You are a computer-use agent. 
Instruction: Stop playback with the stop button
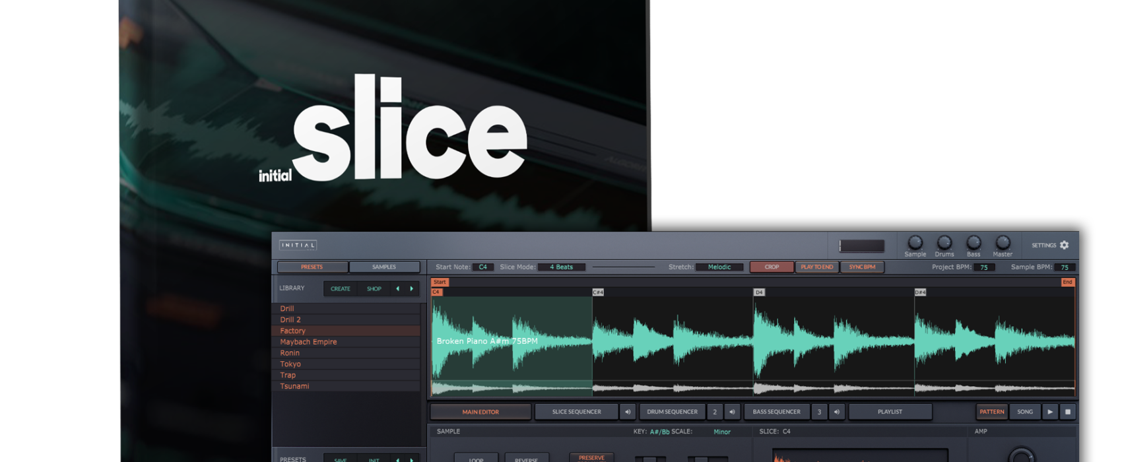point(1068,412)
